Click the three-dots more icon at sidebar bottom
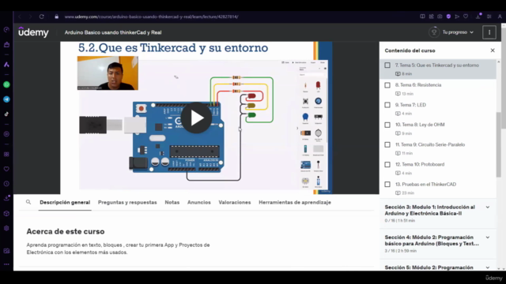This screenshot has width=506, height=284. [x=6, y=264]
